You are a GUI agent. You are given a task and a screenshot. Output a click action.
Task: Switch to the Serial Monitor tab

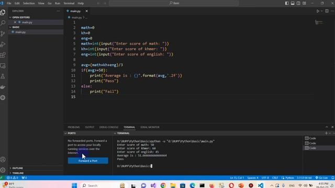coord(150,127)
